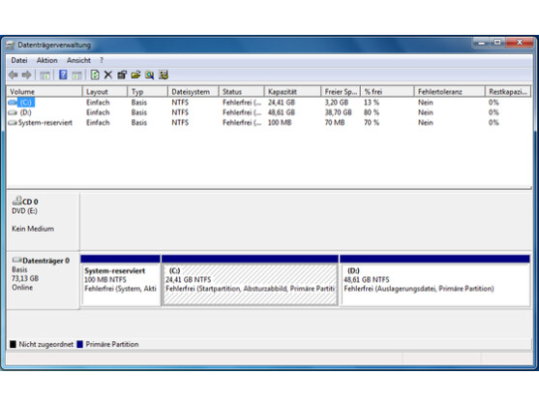Click the 100 MB capacity cell

point(280,122)
